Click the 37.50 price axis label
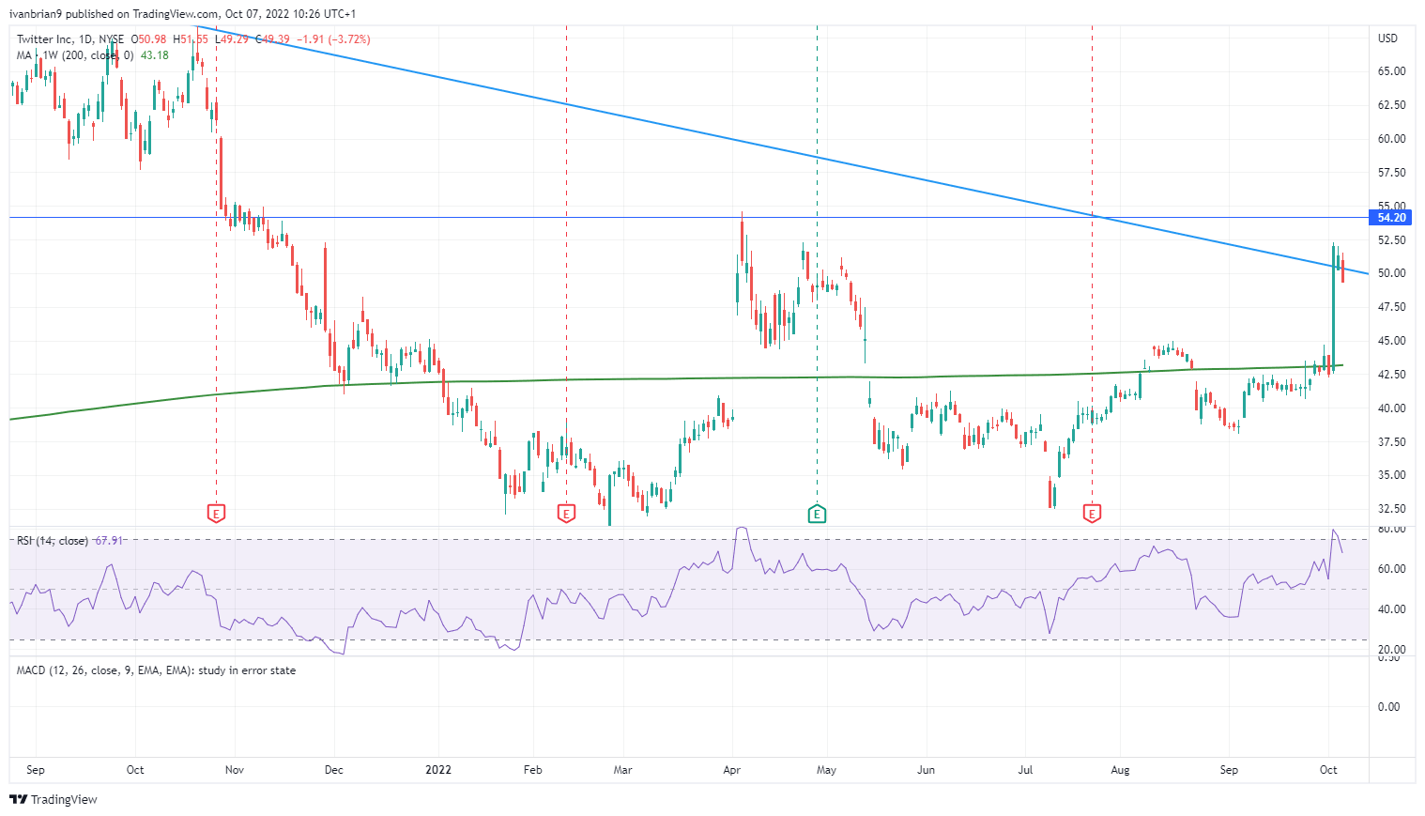The height and width of the screenshot is (816, 1425). (1391, 442)
